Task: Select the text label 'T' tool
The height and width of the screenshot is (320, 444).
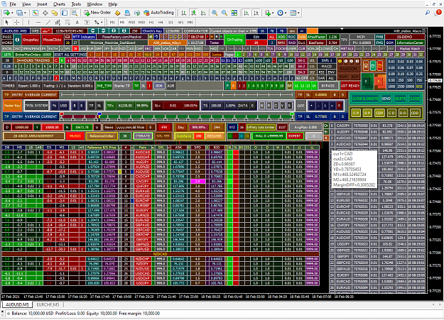Action: [x=87, y=22]
